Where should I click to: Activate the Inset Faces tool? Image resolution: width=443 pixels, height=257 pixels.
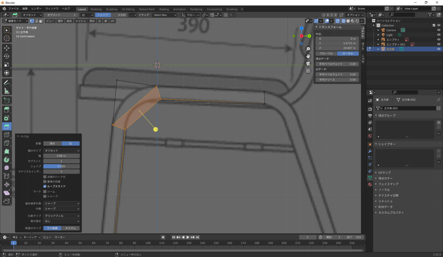pos(7,118)
